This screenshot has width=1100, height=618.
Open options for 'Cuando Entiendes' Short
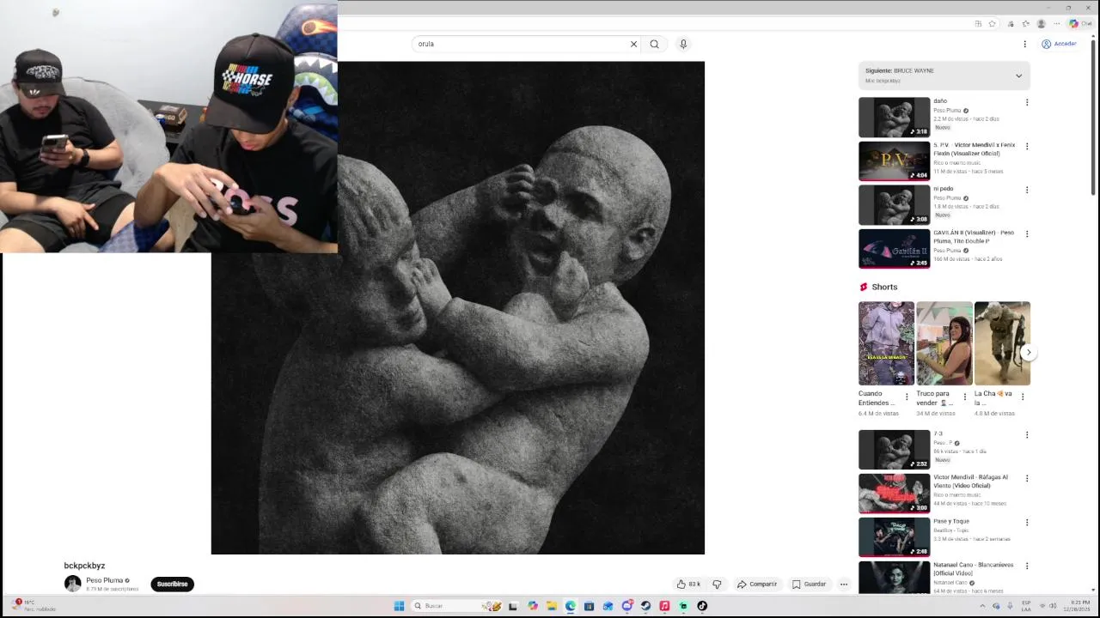pos(906,397)
